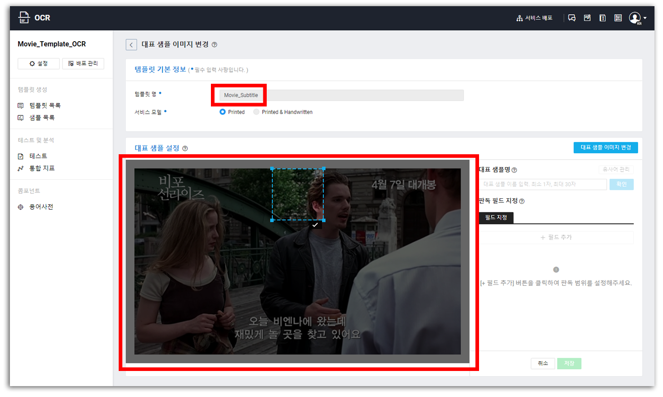Open the chat bubble icon in top bar
663x397 pixels.
pyautogui.click(x=572, y=18)
